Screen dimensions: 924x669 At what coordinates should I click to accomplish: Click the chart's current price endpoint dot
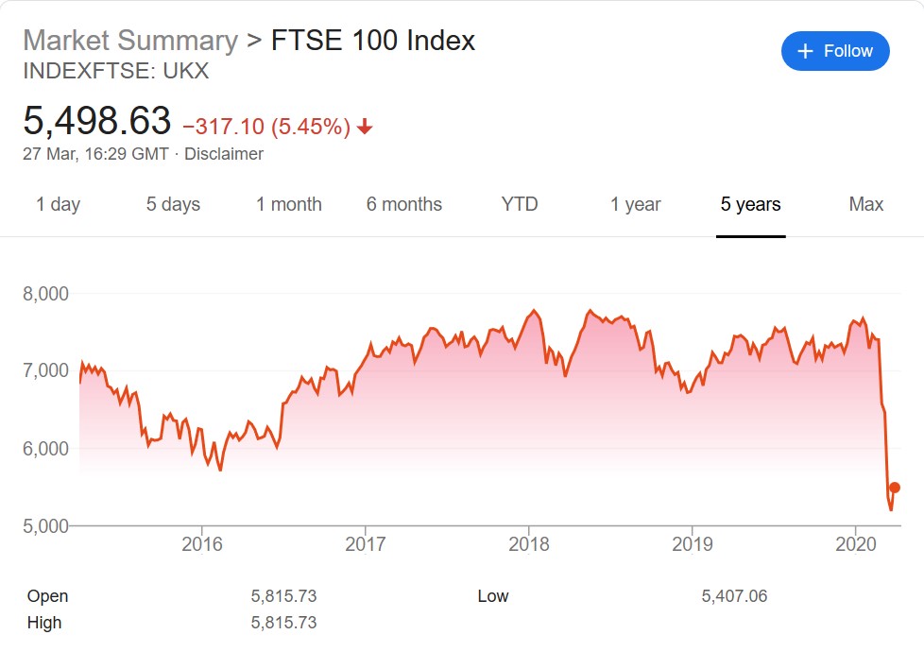point(895,488)
